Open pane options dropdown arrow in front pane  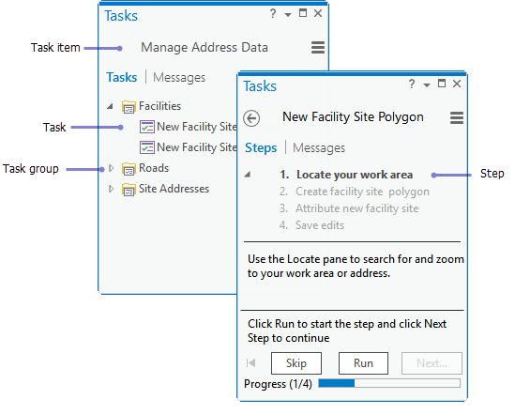[427, 85]
